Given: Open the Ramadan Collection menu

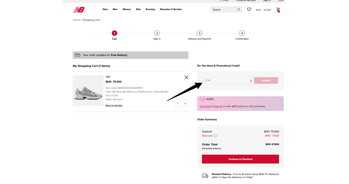Looking at the screenshot, I should (x=171, y=9).
